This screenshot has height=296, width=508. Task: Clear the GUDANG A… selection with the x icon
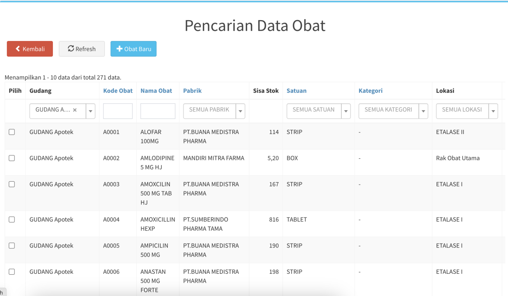pos(75,110)
